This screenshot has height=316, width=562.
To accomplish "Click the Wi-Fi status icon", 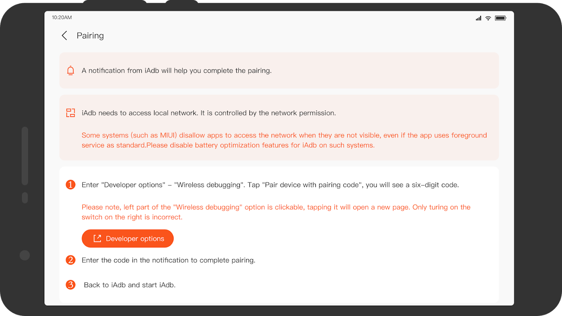I will point(488,18).
